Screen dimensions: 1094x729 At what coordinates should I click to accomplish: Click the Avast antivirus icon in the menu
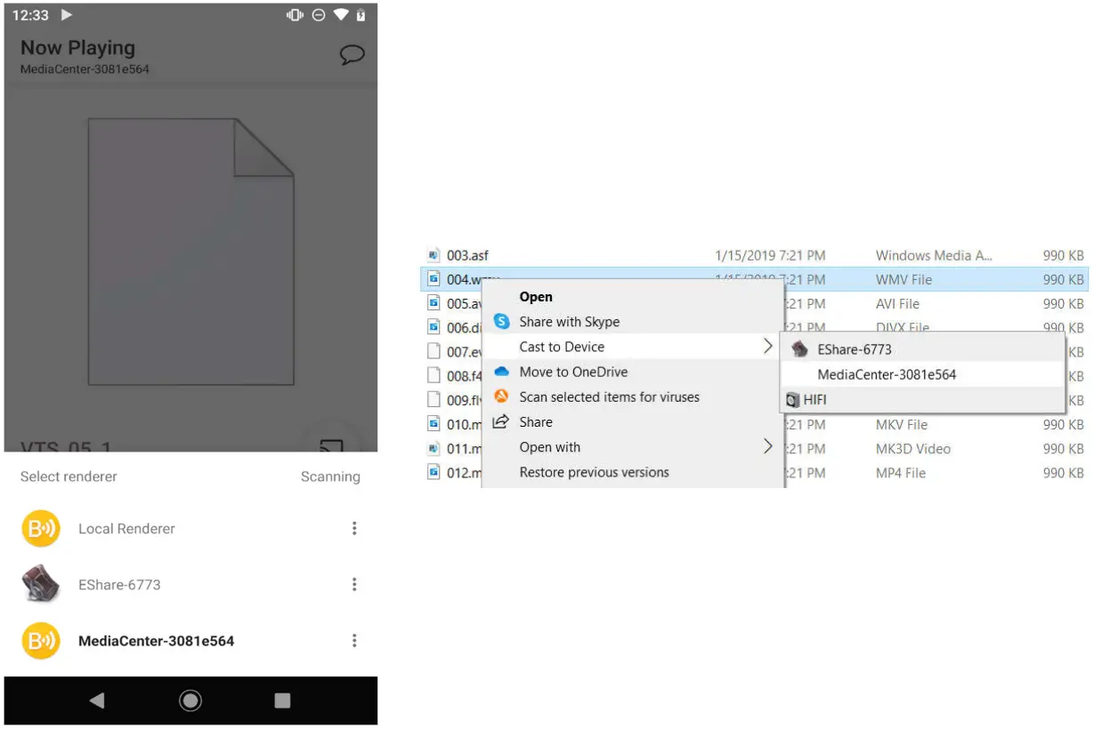(x=501, y=397)
